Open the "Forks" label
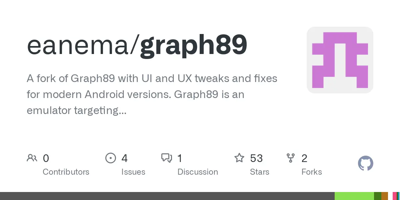The image size is (400, 200). pos(312,172)
